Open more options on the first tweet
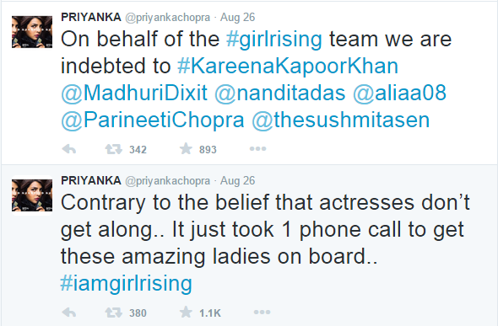The width and height of the screenshot is (498, 326). coord(257,148)
